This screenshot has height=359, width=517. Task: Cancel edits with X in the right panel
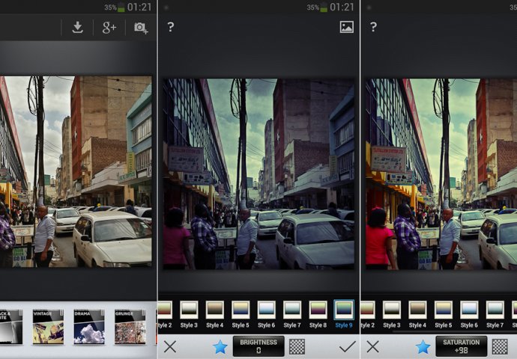coord(372,346)
